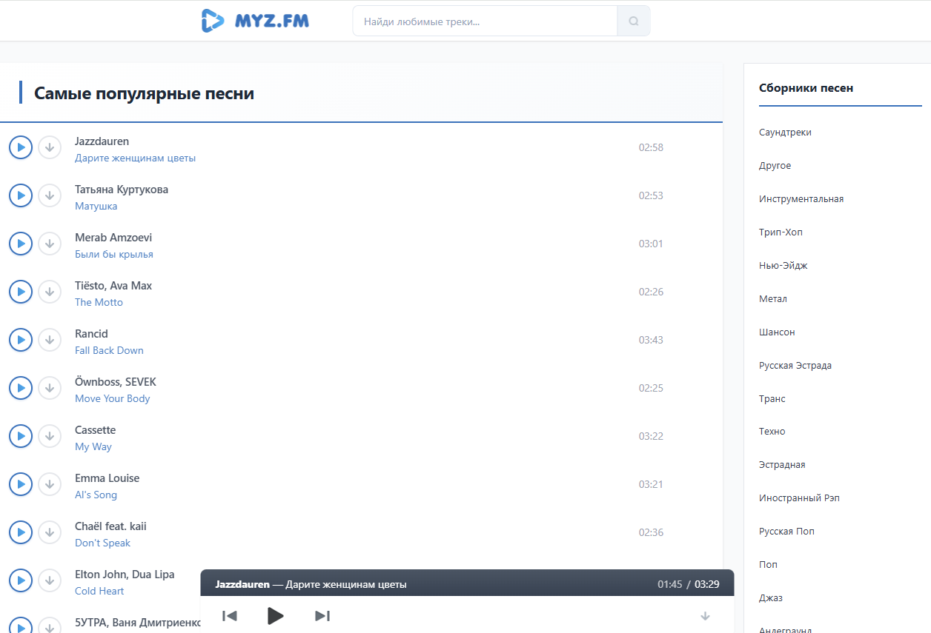Open song link Move Your Body
Image resolution: width=931 pixels, height=633 pixels.
(x=112, y=399)
